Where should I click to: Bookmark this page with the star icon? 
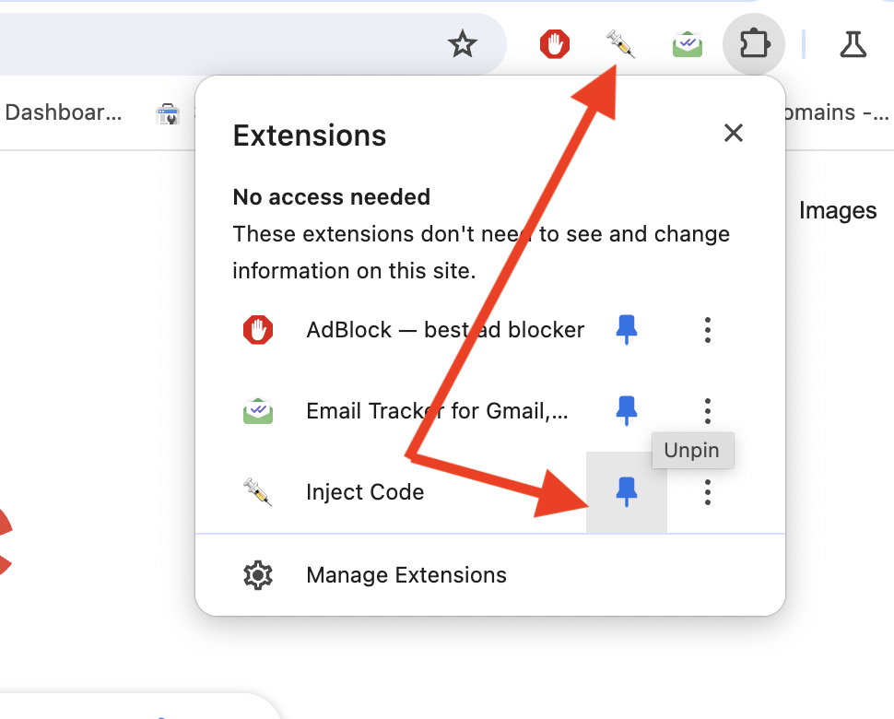pyautogui.click(x=462, y=44)
